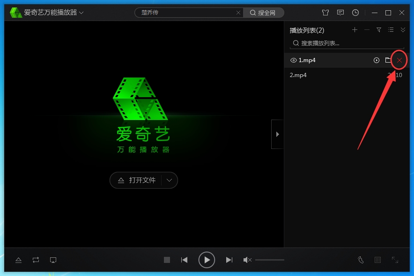The width and height of the screenshot is (414, 276).
Task: Maximize the player window
Action: [x=388, y=13]
